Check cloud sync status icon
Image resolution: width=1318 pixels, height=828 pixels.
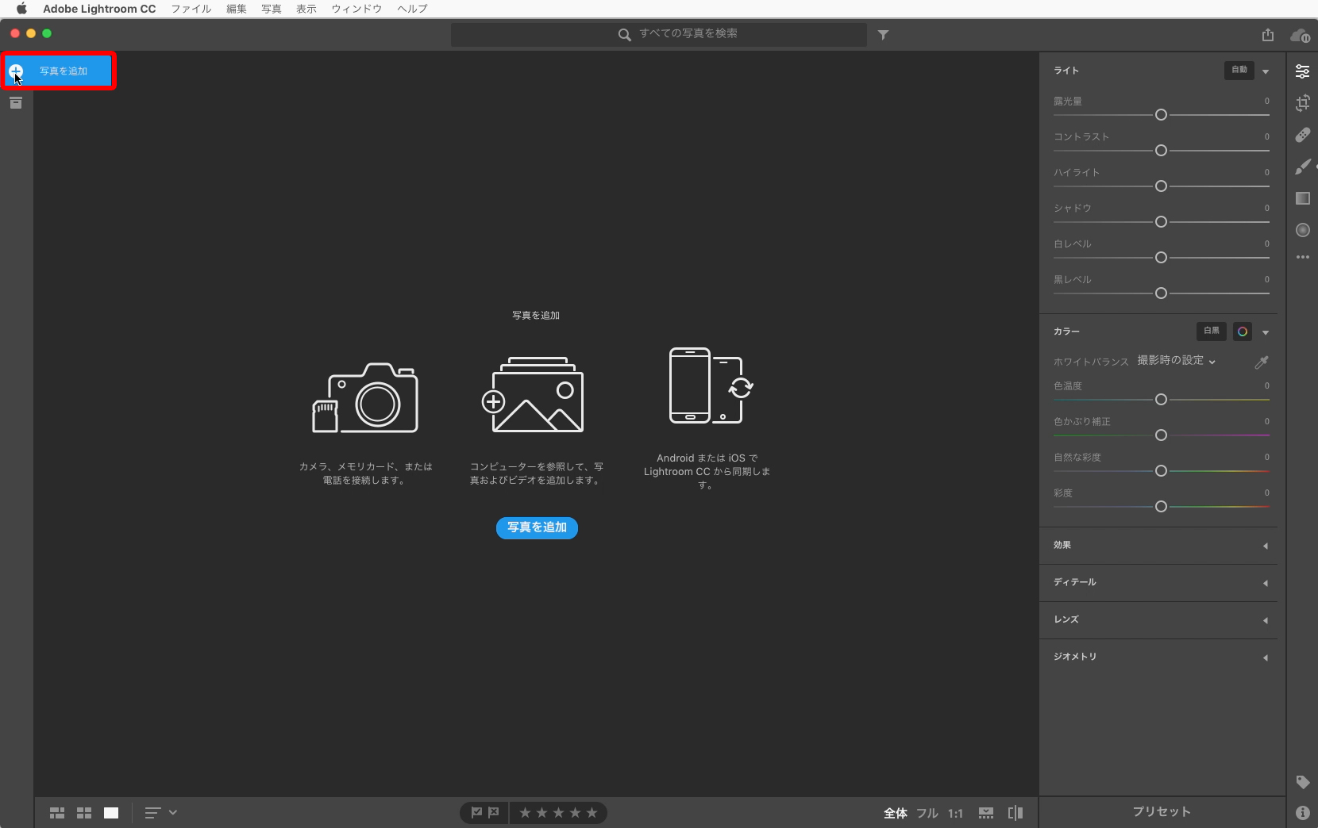[1300, 35]
